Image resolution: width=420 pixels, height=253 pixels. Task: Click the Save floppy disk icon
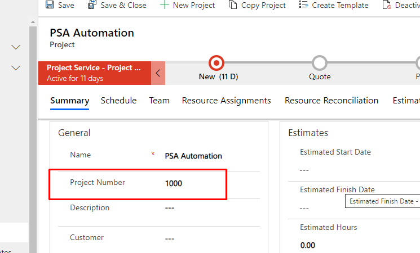(50, 4)
